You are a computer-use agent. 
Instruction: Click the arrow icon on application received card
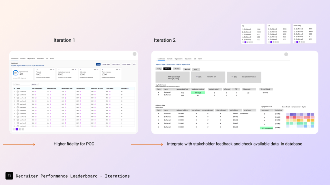coord(232,76)
